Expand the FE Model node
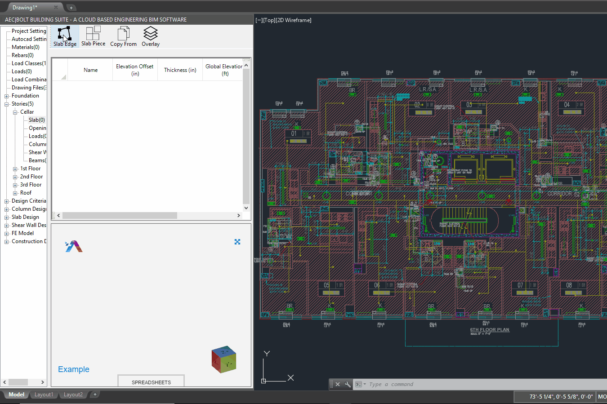 pyautogui.click(x=7, y=234)
